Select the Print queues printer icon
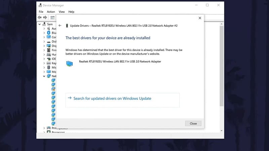Screen dimensions: 269x151 click(49, 128)
